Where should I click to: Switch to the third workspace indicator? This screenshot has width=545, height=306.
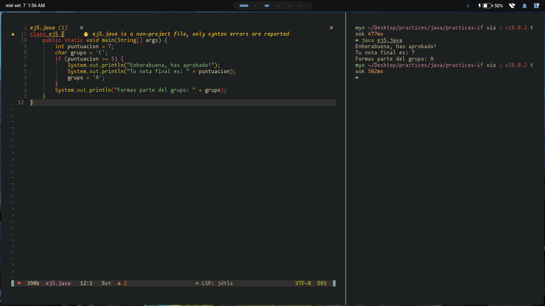(x=267, y=6)
